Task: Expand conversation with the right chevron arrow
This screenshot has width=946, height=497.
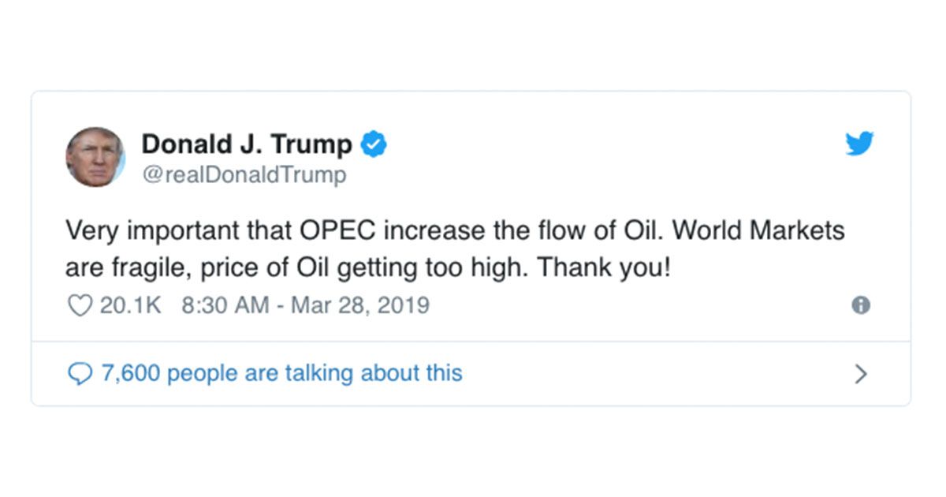Action: (861, 373)
